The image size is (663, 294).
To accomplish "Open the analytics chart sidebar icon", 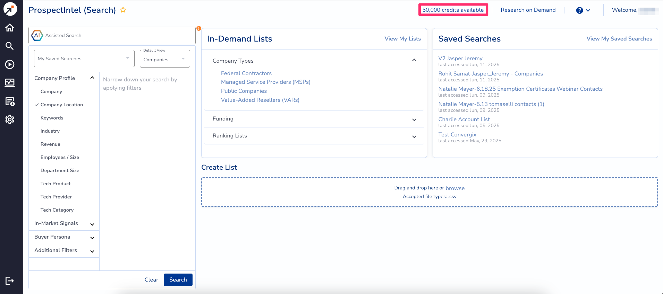I will pyautogui.click(x=10, y=82).
